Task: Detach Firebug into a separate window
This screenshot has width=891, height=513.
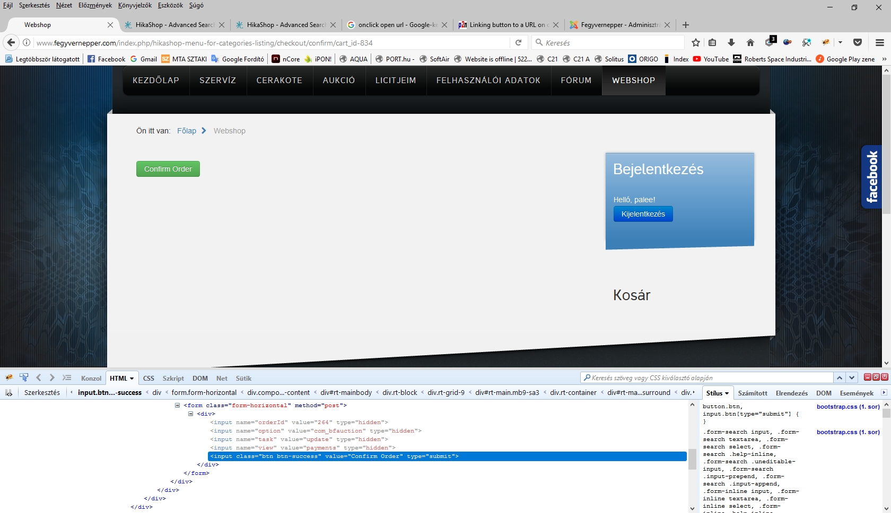Action: 876,377
